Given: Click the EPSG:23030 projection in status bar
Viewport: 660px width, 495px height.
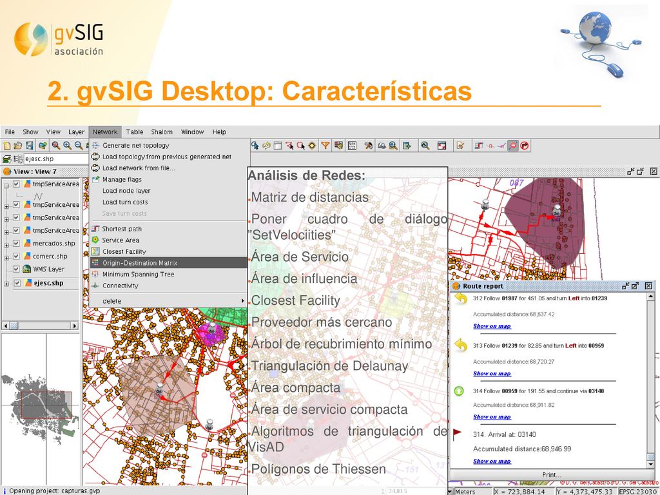Looking at the screenshot, I should (x=637, y=491).
